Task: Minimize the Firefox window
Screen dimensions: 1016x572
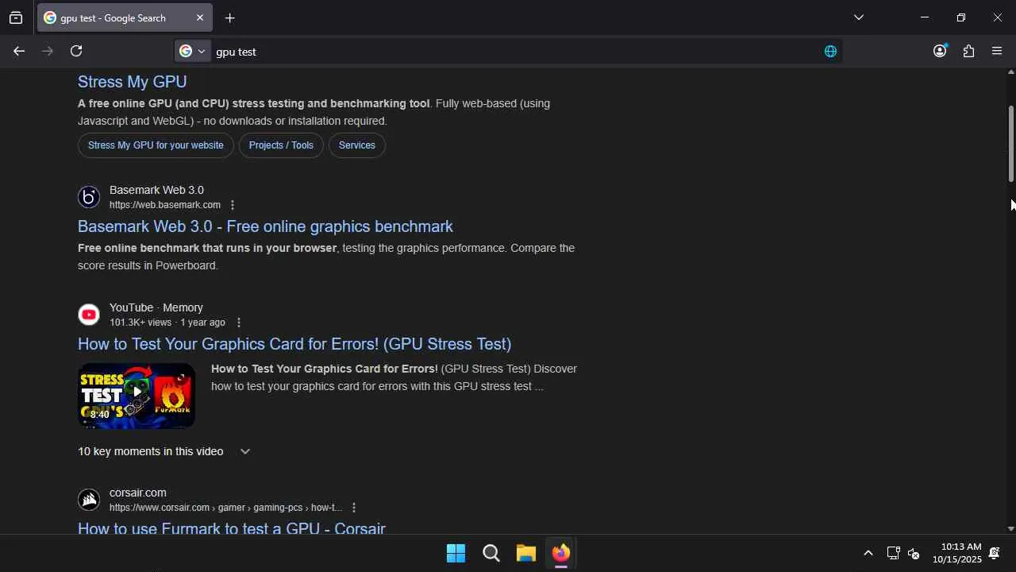Action: (x=924, y=17)
